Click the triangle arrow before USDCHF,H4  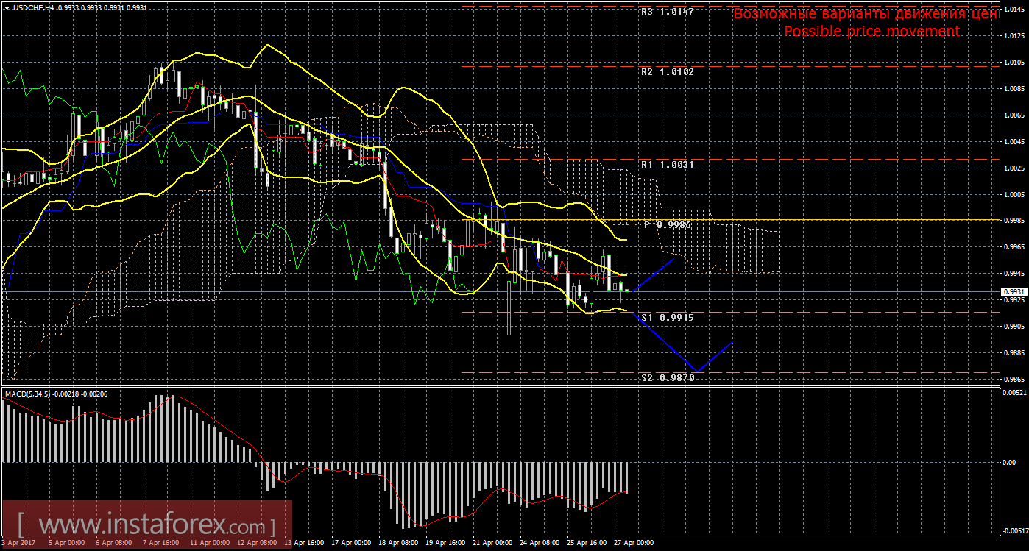click(6, 7)
